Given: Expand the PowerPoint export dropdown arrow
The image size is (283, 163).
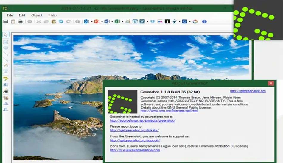Looking at the screenshot, I should point(102,22).
